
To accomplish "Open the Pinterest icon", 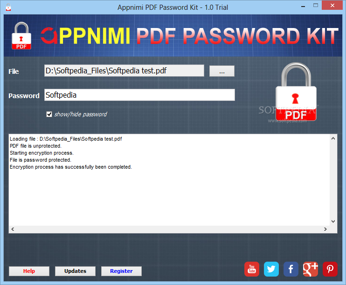I will click(x=330, y=269).
